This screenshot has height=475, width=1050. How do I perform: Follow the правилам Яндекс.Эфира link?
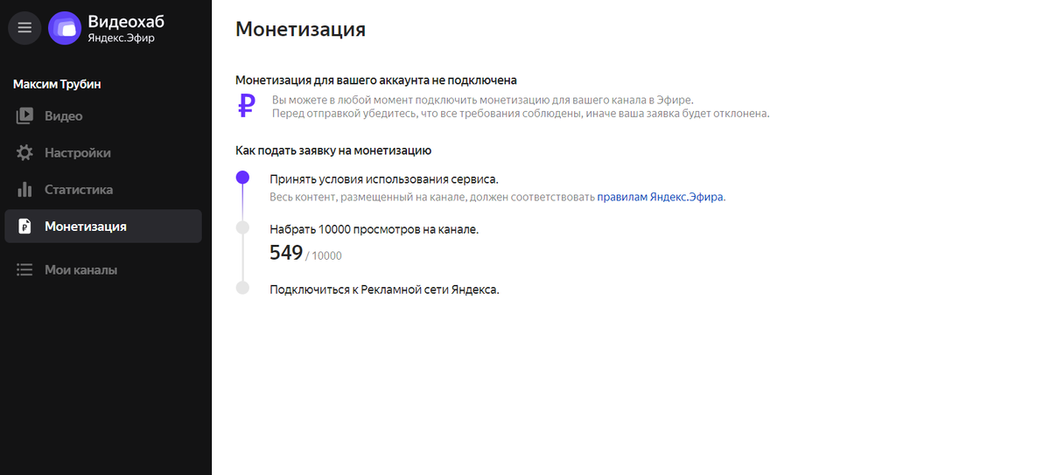click(x=661, y=197)
